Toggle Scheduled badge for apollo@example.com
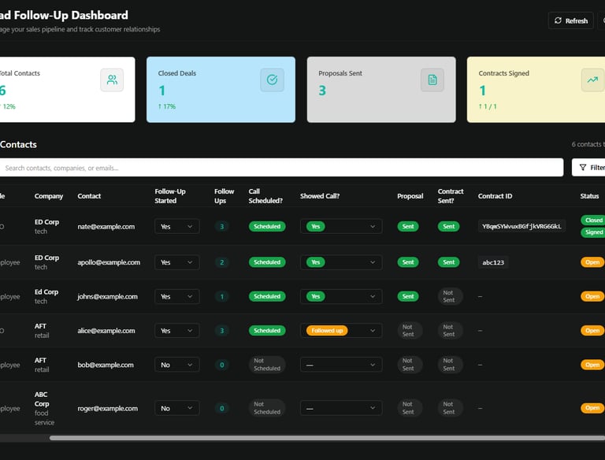Viewport: 605px width, 460px height. 267,262
